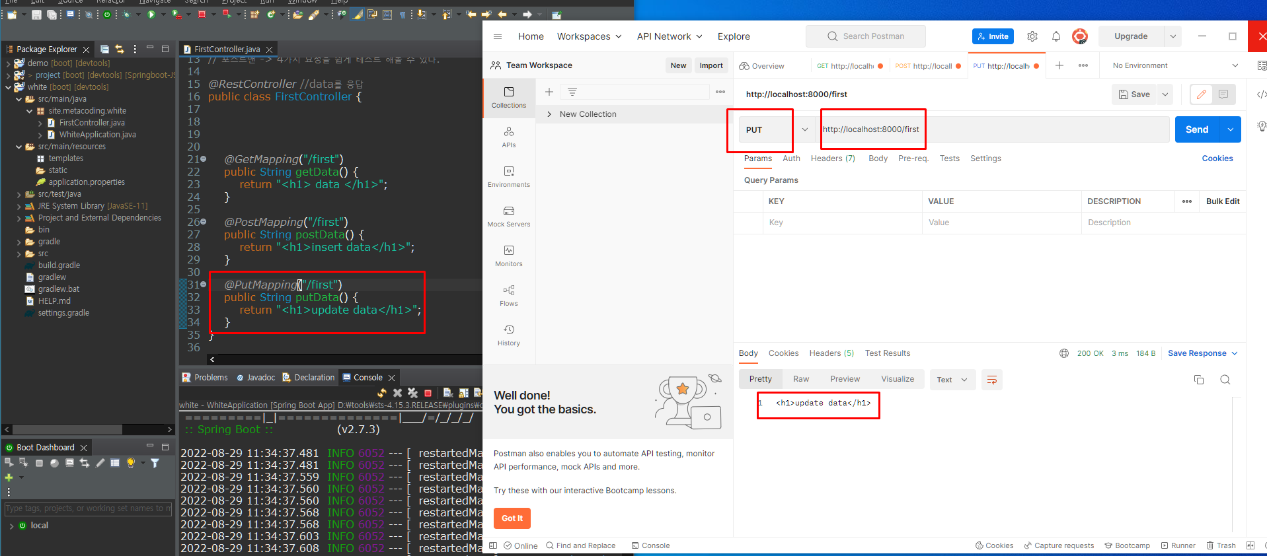1267x556 pixels.
Task: Switch to Problems tab in Eclipse
Action: [x=205, y=378]
